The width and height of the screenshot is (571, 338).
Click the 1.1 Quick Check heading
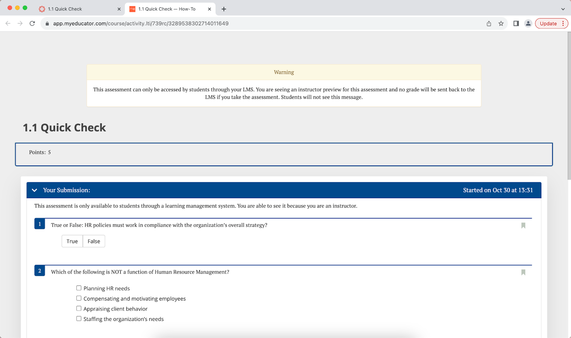click(x=64, y=128)
